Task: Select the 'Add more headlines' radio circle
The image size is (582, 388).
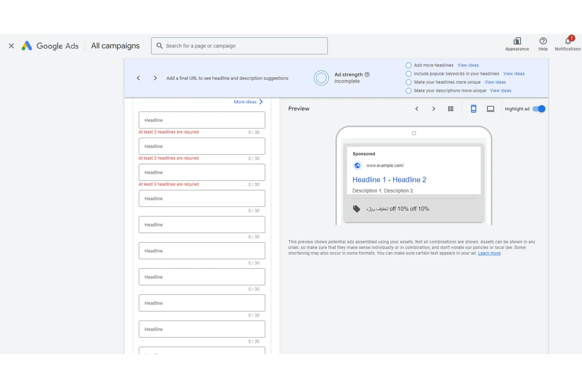Action: (408, 65)
